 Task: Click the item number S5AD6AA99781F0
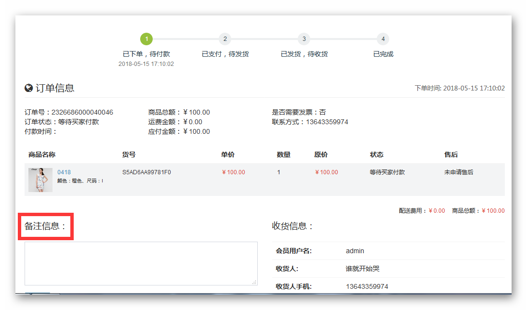146,172
